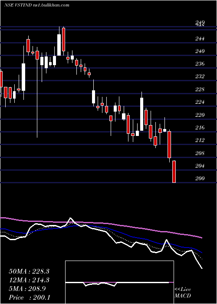
Task: Click the 200 price axis label
Action: (x=200, y=178)
